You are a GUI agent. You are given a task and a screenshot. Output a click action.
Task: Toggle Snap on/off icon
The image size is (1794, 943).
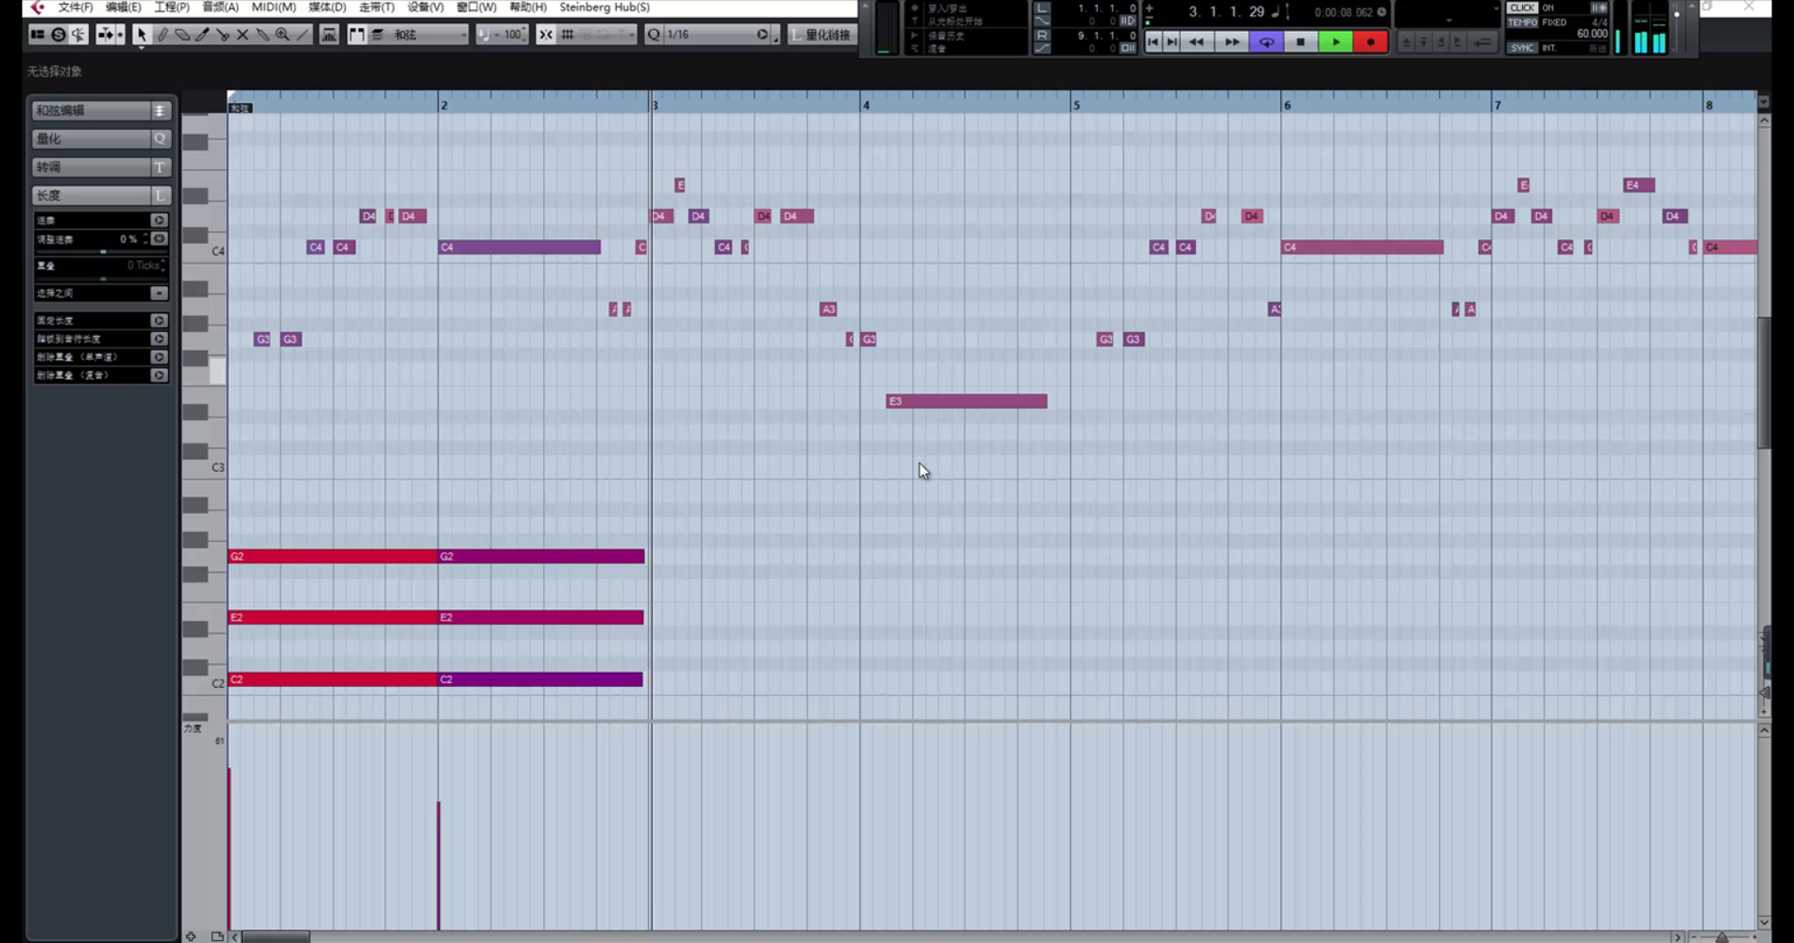point(546,35)
